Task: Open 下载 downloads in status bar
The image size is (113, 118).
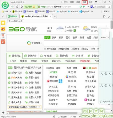Action: [73, 116]
